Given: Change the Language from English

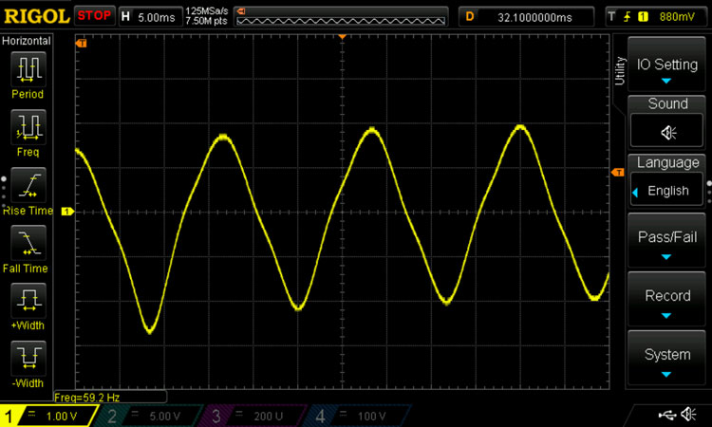Looking at the screenshot, I should point(667,190).
